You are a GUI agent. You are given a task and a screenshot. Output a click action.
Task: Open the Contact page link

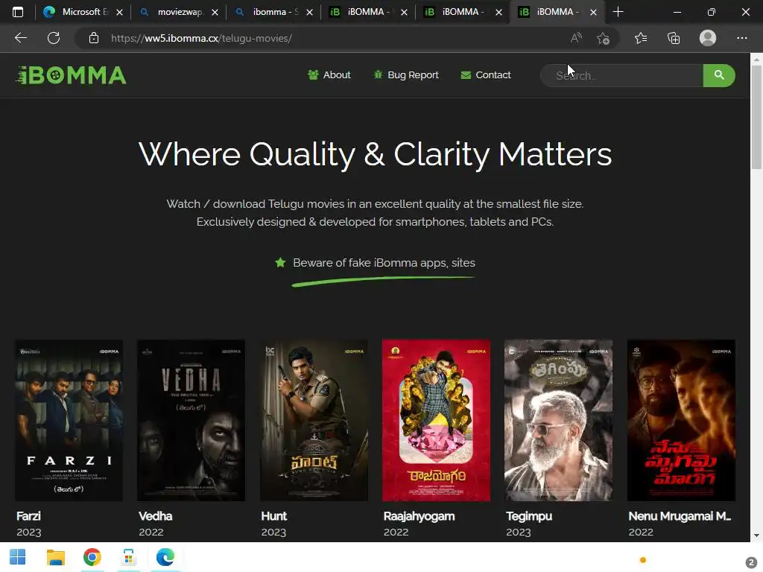pos(486,75)
